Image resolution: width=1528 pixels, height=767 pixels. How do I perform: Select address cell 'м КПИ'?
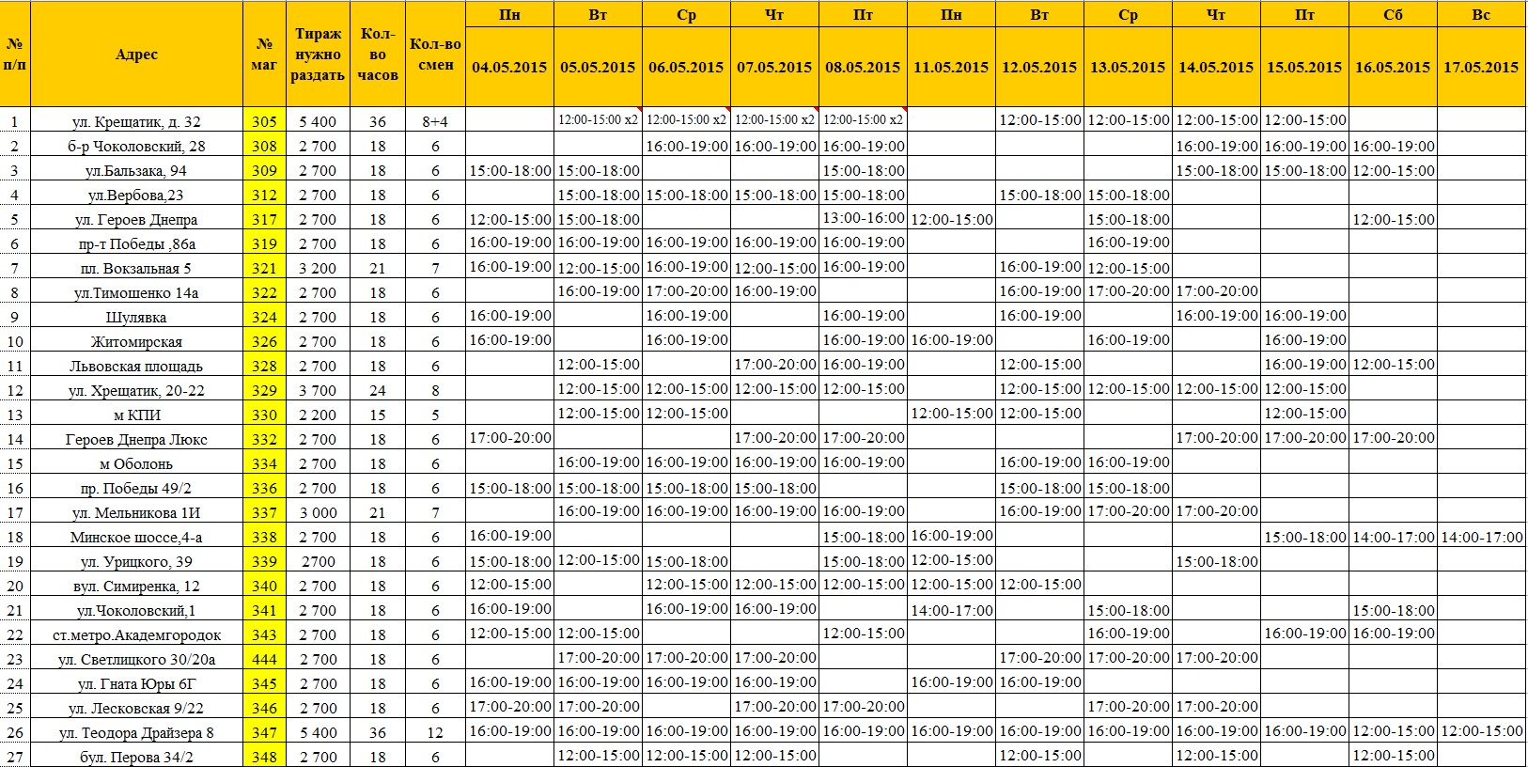(136, 415)
